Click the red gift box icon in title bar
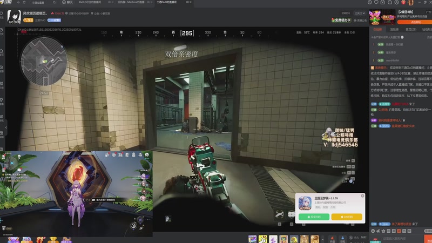The height and width of the screenshot is (243, 432). 403,2
